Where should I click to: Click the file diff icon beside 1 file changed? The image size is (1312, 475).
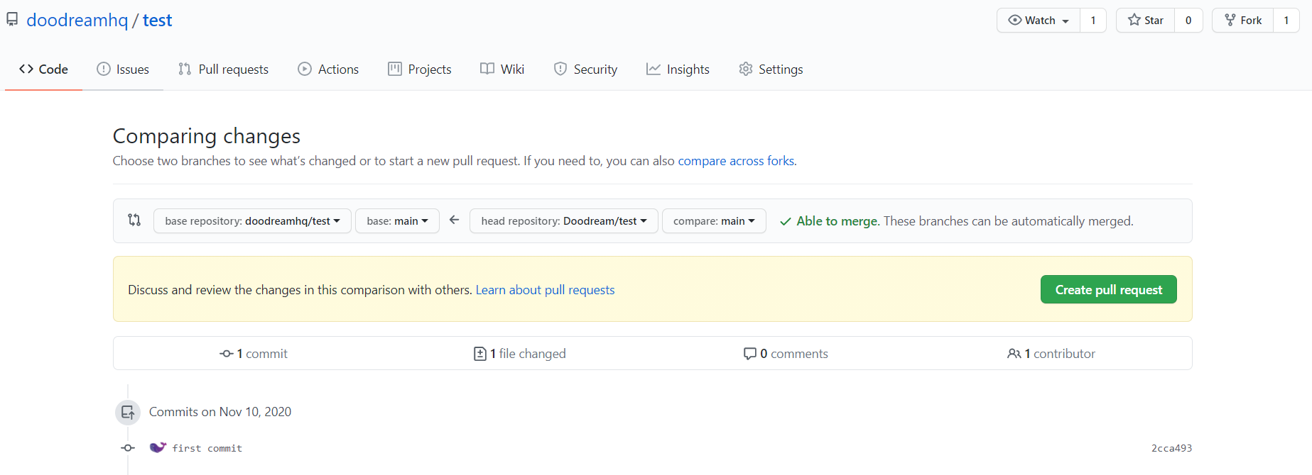tap(480, 354)
